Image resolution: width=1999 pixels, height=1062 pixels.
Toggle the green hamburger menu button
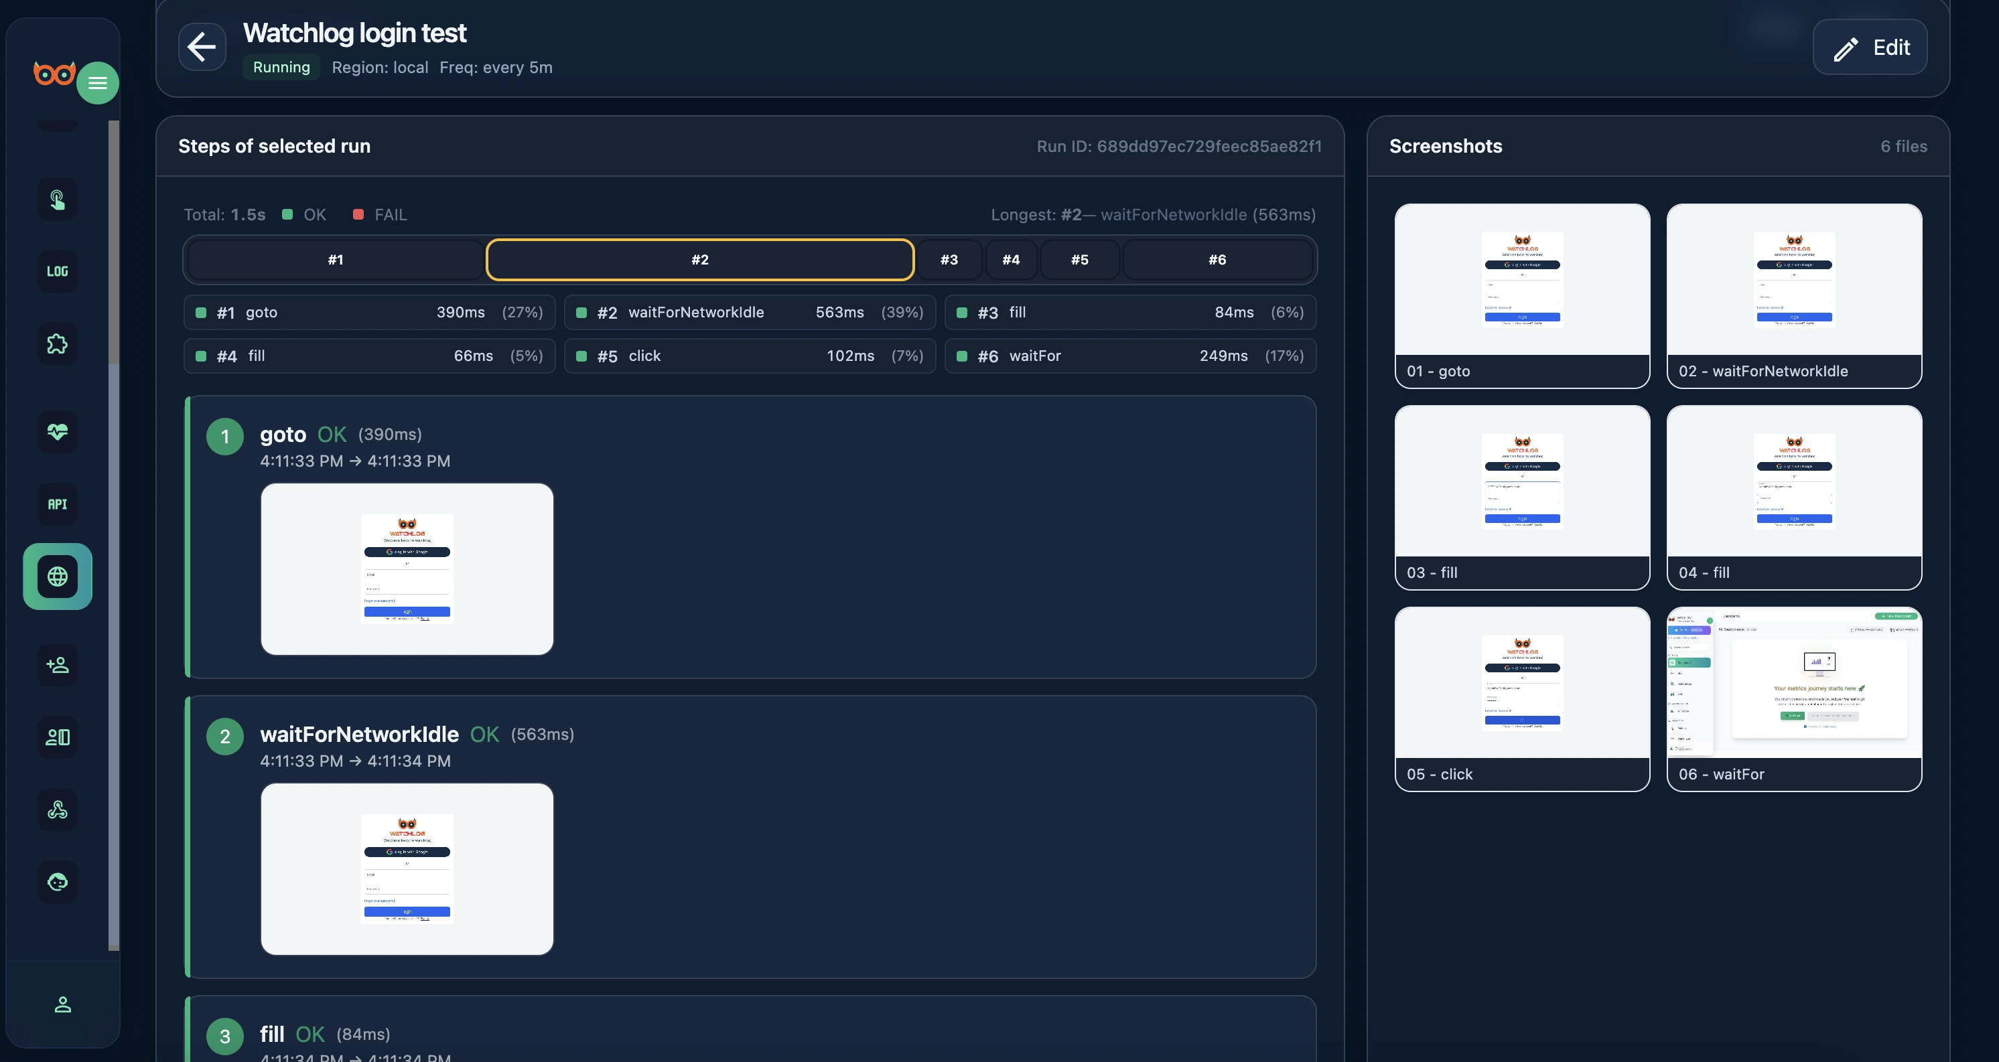coord(98,82)
